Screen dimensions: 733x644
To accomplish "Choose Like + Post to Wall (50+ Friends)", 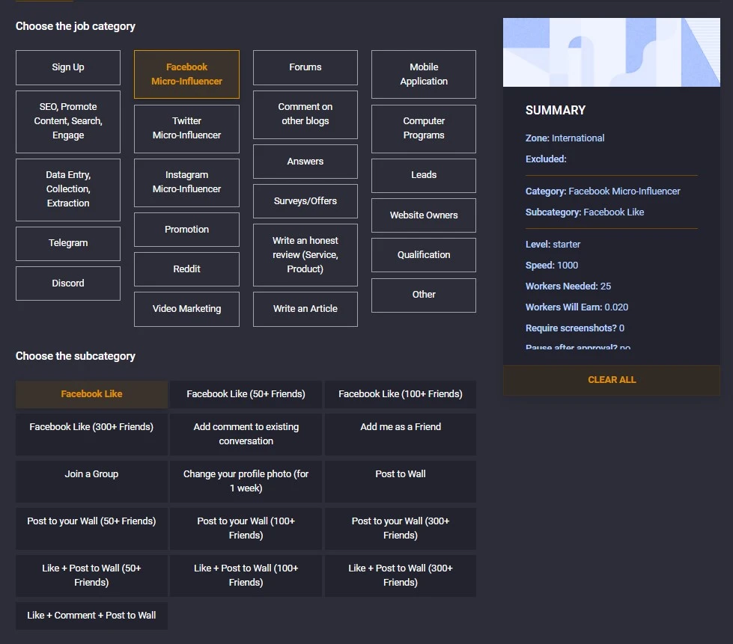I will coord(91,576).
